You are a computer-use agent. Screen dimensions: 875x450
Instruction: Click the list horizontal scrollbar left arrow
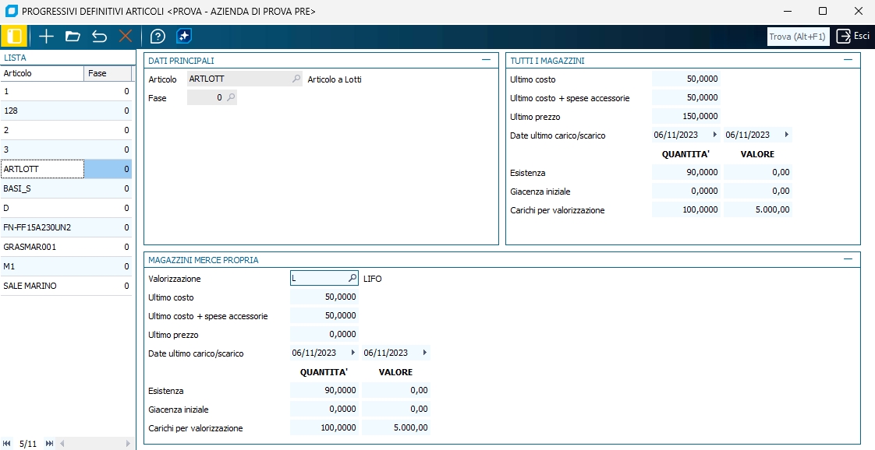tap(62, 443)
